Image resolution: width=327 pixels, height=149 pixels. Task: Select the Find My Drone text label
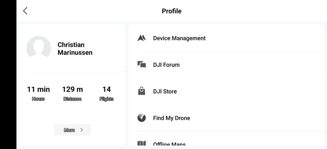(171, 118)
